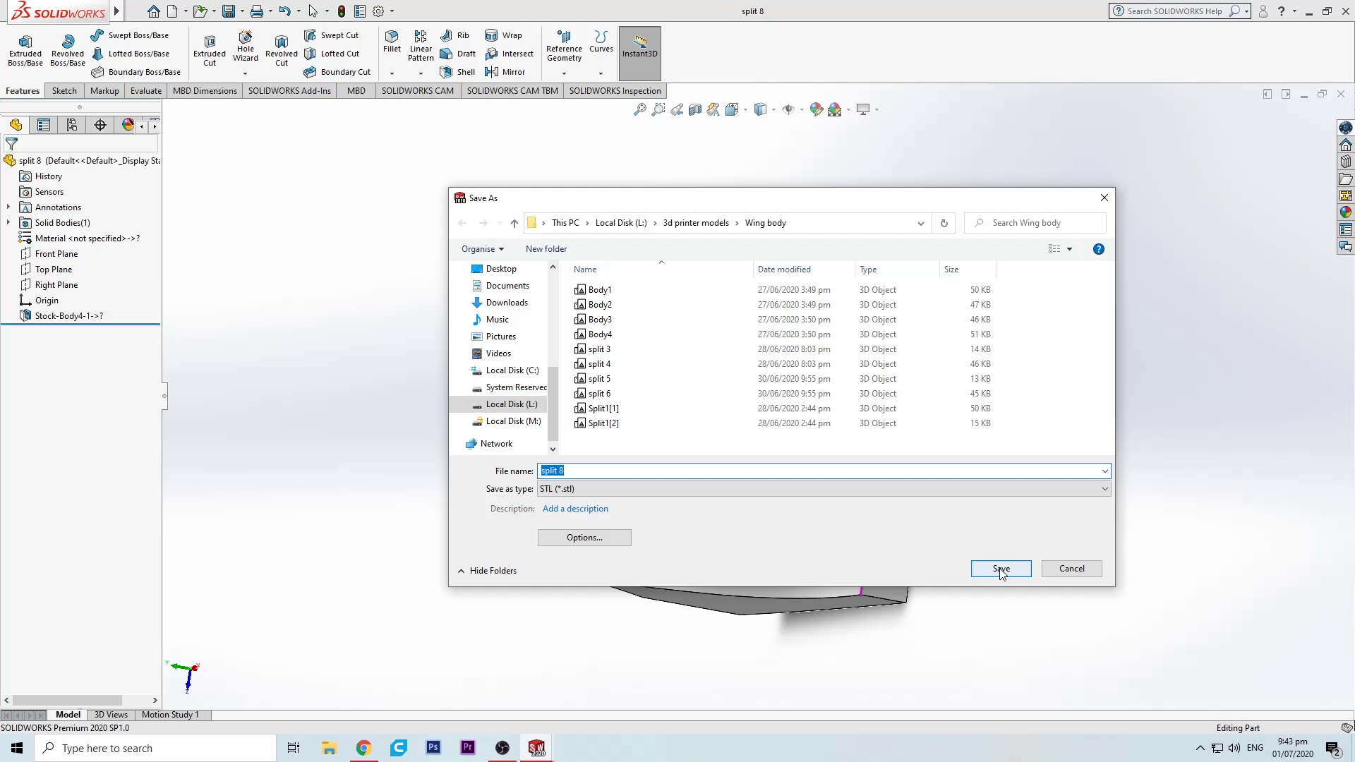The image size is (1355, 762).
Task: Refresh the Wing body folder listing
Action: (x=944, y=223)
